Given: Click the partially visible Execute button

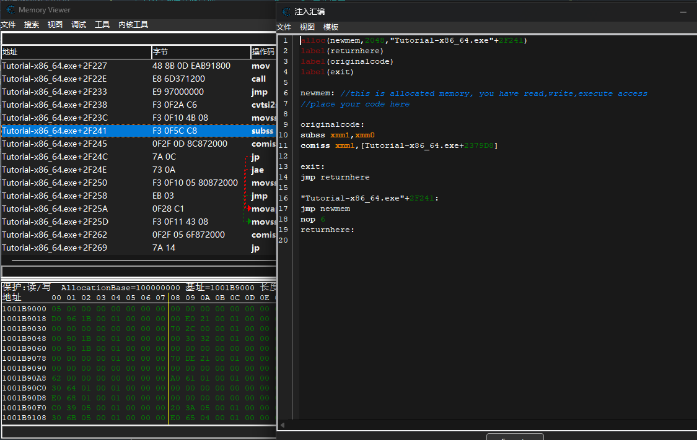Looking at the screenshot, I should [514, 437].
